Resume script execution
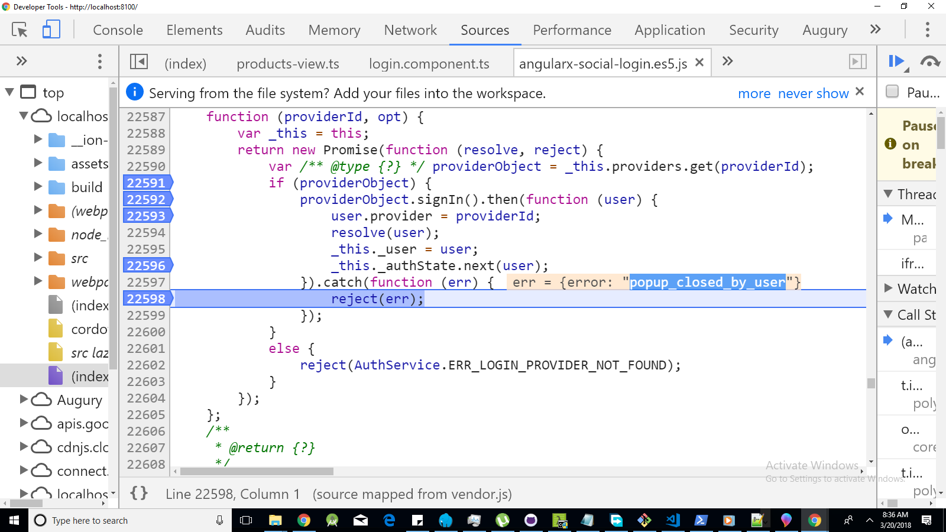The height and width of the screenshot is (532, 946). [896, 61]
